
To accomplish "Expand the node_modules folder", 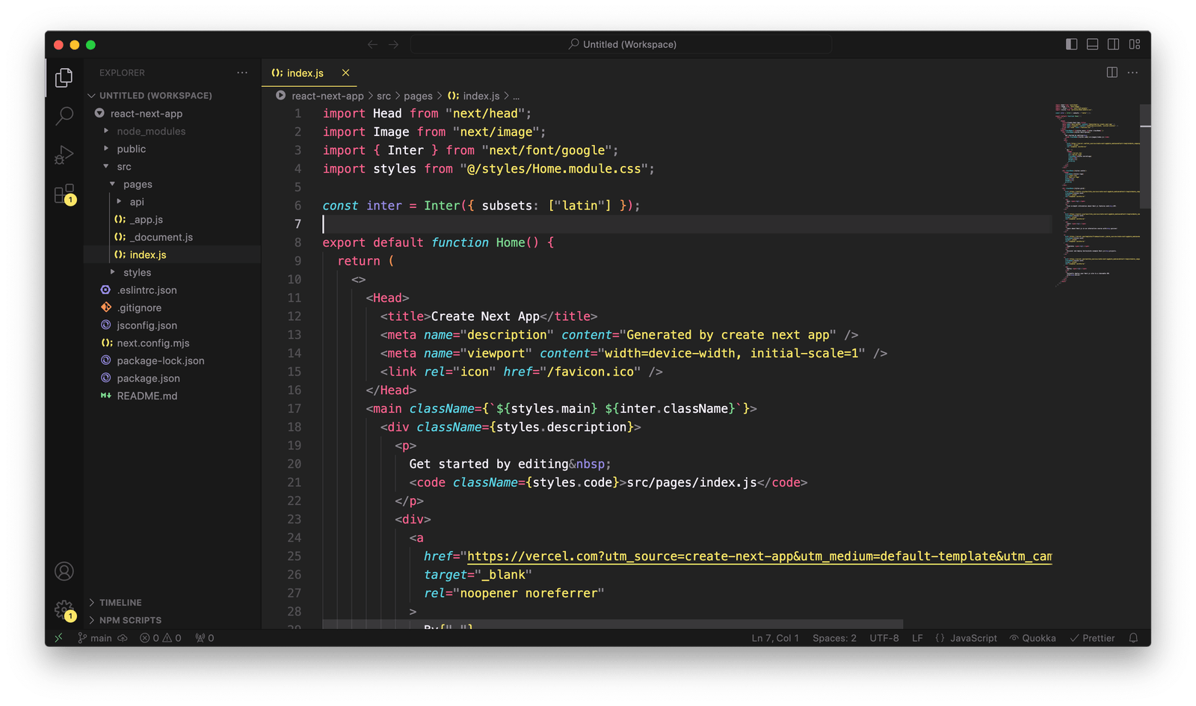I will tap(151, 131).
